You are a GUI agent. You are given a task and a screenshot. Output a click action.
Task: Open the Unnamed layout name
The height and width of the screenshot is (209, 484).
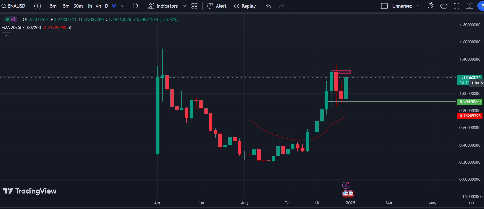(x=402, y=6)
